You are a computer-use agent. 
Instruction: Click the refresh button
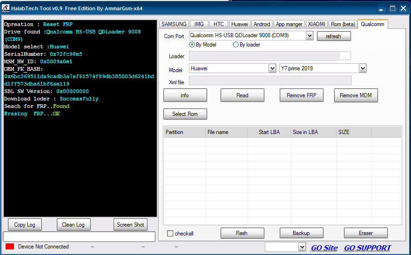333,36
